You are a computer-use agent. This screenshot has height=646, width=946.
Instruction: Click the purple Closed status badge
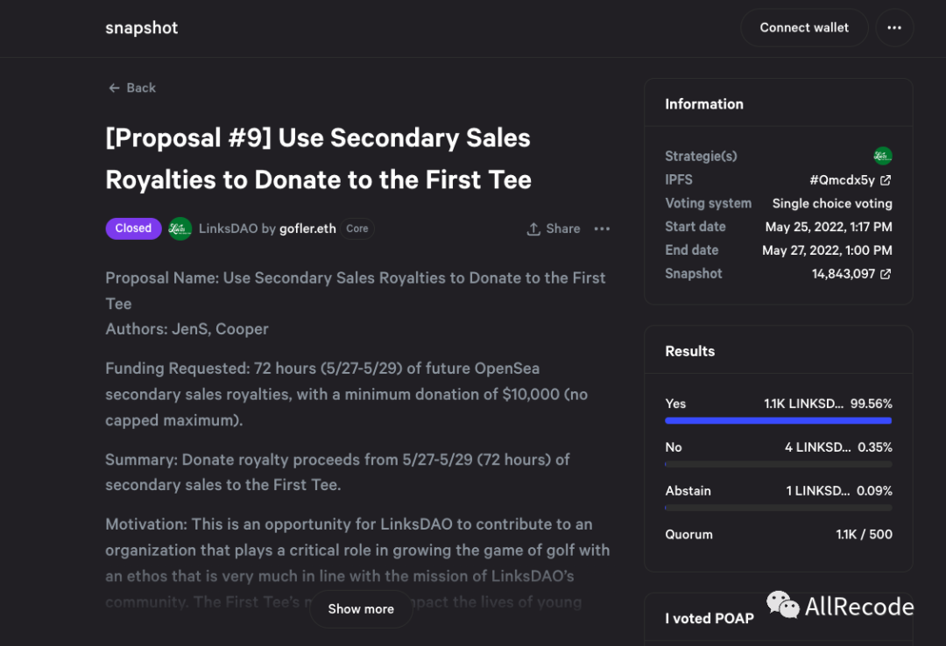(x=133, y=228)
